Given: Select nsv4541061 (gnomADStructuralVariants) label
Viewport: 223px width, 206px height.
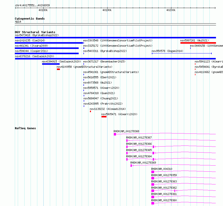Looking at the screenshot, I should pyautogui.click(x=111, y=72).
